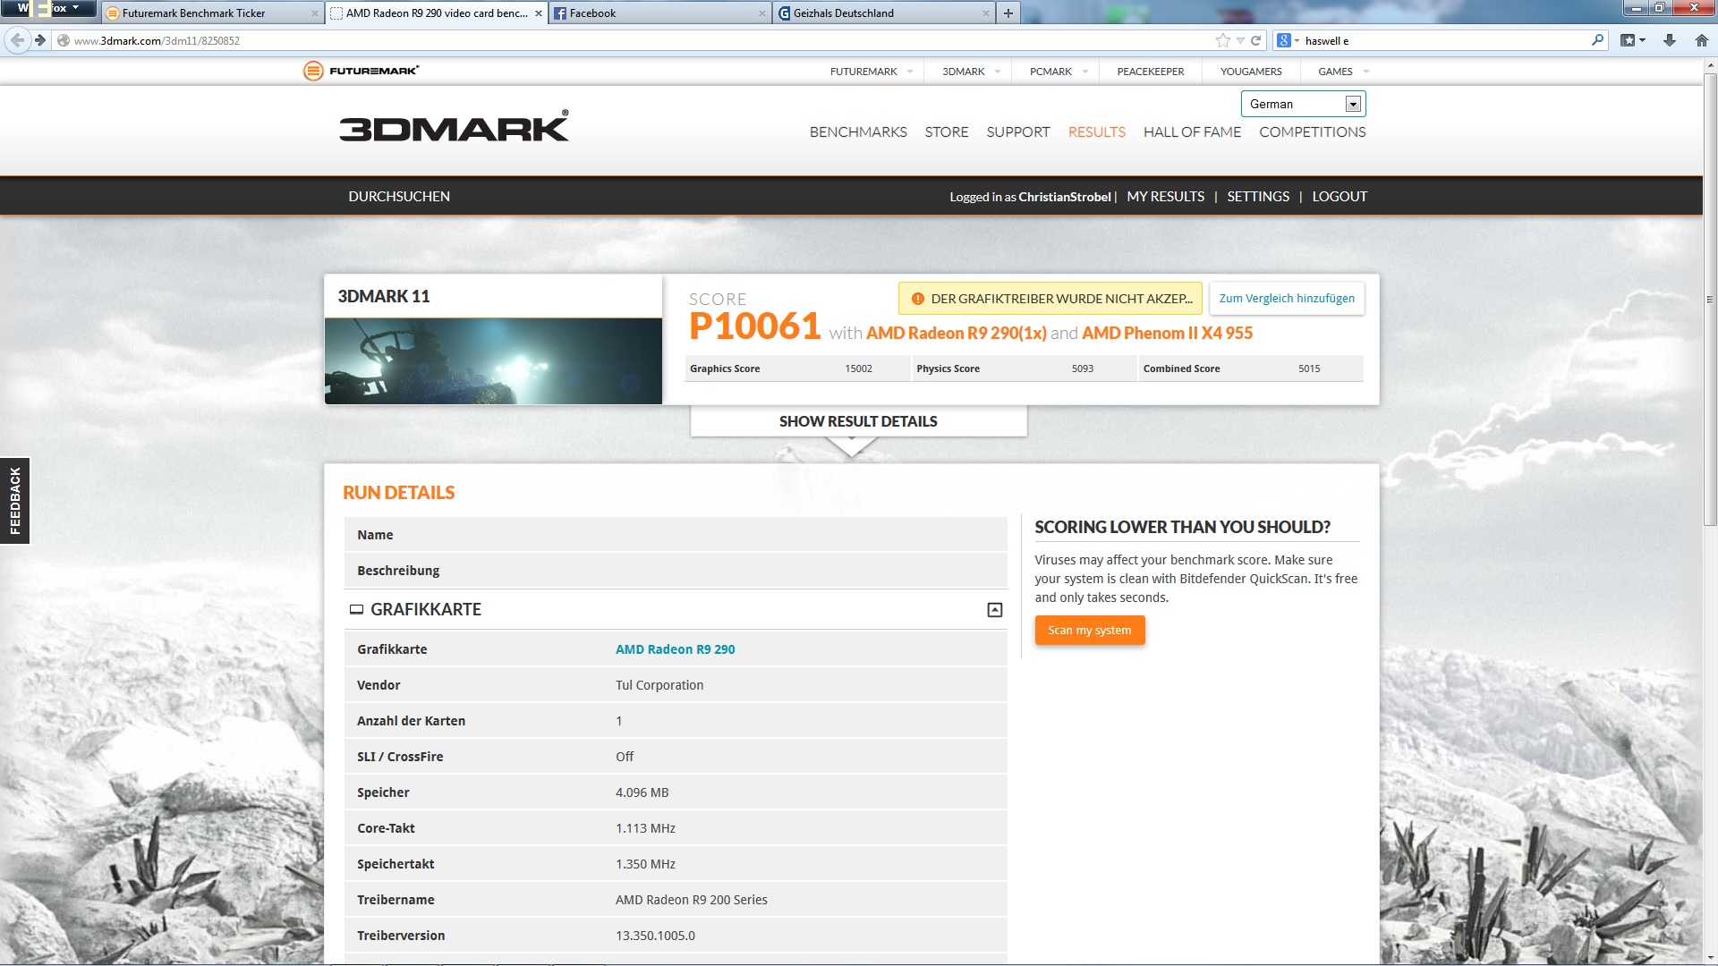Click Zum Vergleich hinzufügen button

[1286, 299]
